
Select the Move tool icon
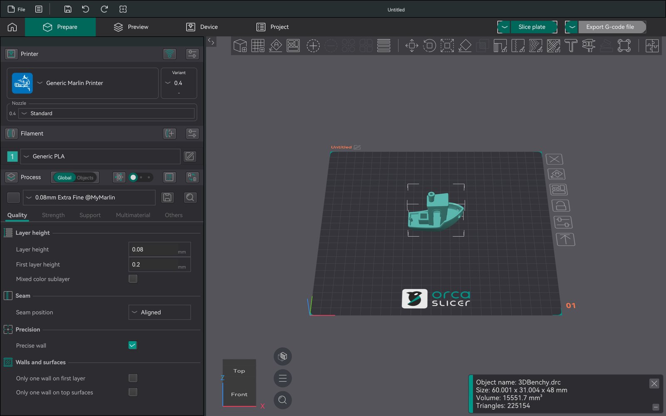click(x=412, y=45)
